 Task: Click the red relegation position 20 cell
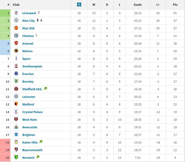pyautogui.click(x=5, y=158)
